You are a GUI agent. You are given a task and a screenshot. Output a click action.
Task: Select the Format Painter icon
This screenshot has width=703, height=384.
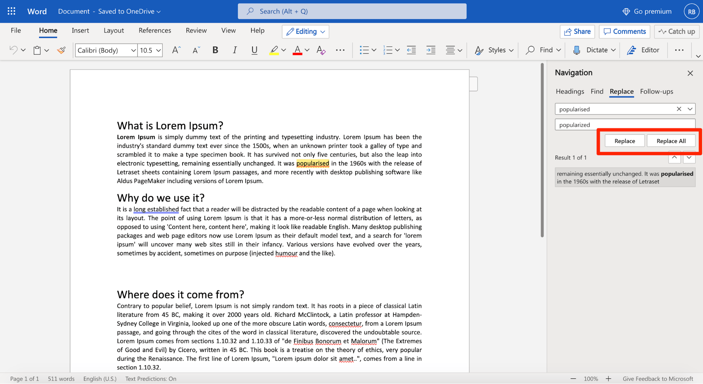[x=61, y=50]
